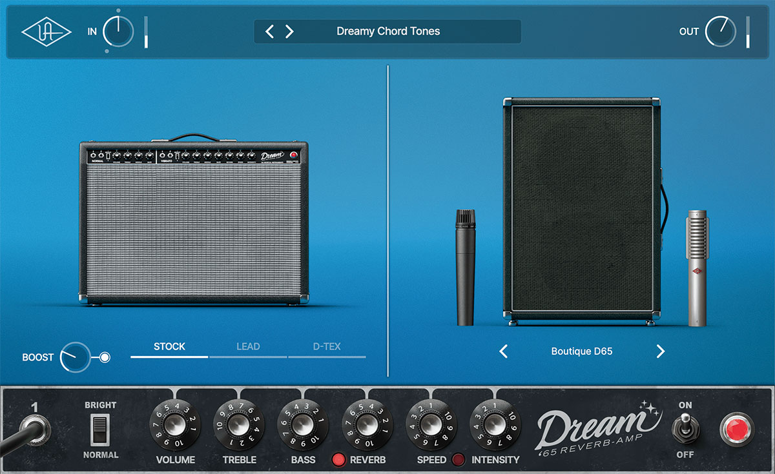
Task: Go to previous preset with left arrow
Action: coord(270,31)
